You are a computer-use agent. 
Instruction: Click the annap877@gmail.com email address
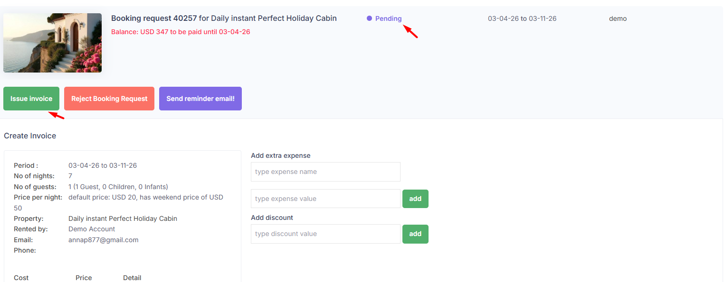(104, 240)
